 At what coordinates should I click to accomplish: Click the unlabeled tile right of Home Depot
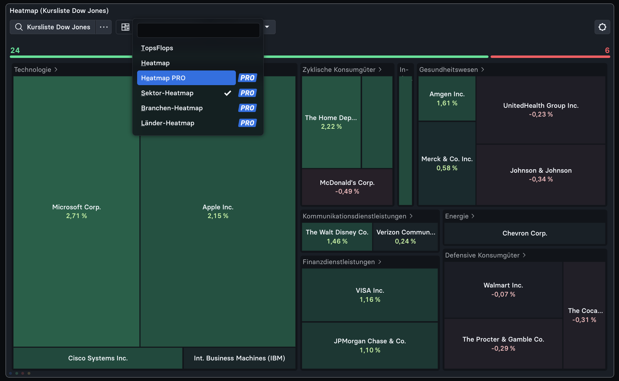pyautogui.click(x=377, y=122)
